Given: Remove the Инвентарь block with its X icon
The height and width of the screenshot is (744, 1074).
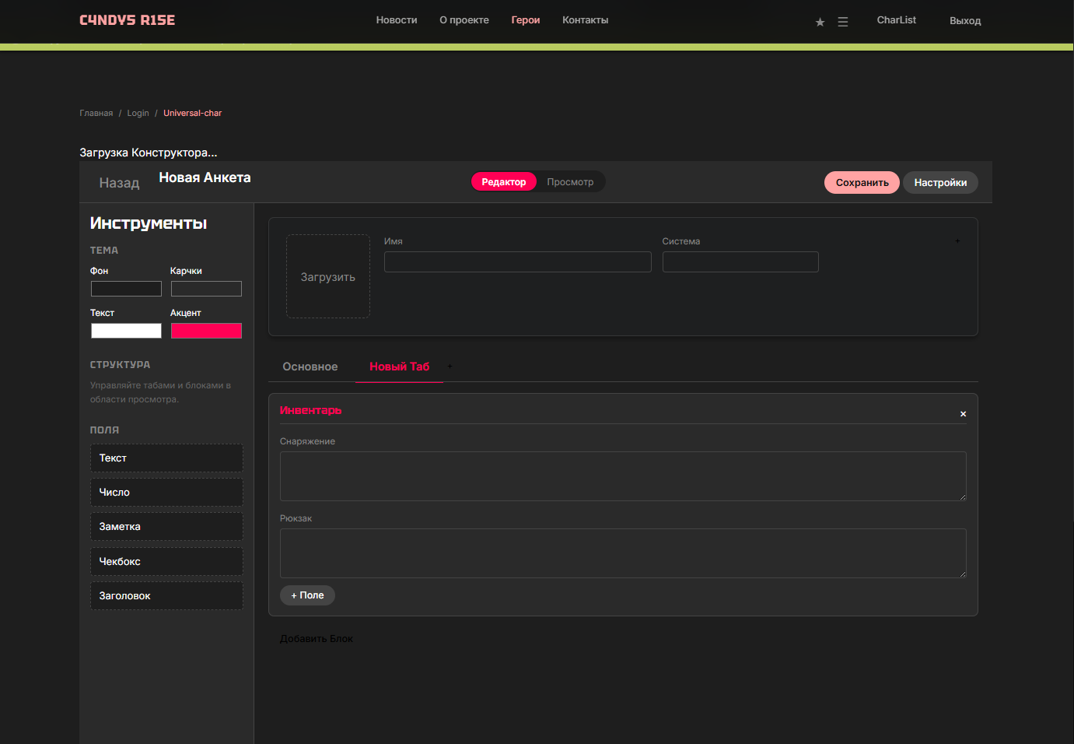Looking at the screenshot, I should [x=963, y=414].
